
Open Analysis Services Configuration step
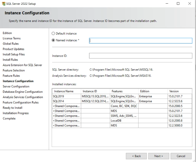click(23, 97)
